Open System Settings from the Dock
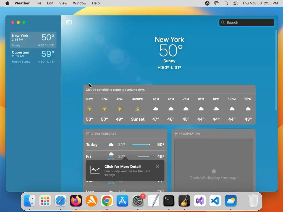283x212 pixels. 138,201
